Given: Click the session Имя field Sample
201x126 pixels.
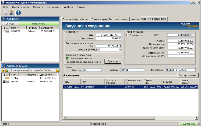Looking at the screenshot, I should coord(90,70).
